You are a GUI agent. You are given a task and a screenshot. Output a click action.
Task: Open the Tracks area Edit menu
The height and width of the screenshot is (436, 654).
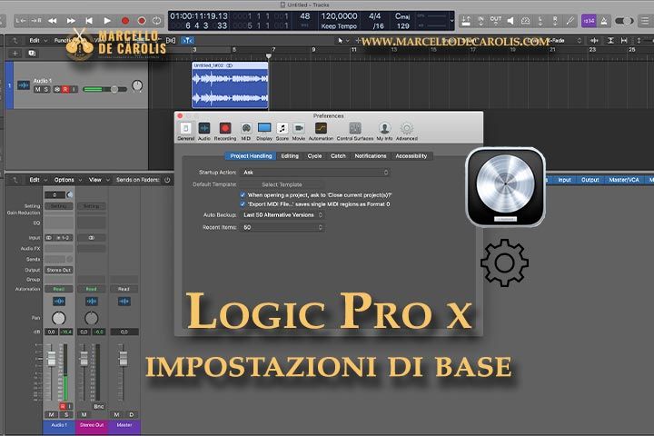coord(37,41)
